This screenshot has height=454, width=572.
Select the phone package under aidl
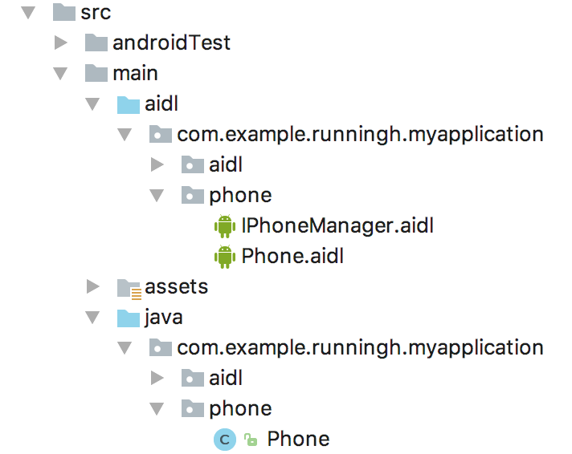(x=240, y=195)
